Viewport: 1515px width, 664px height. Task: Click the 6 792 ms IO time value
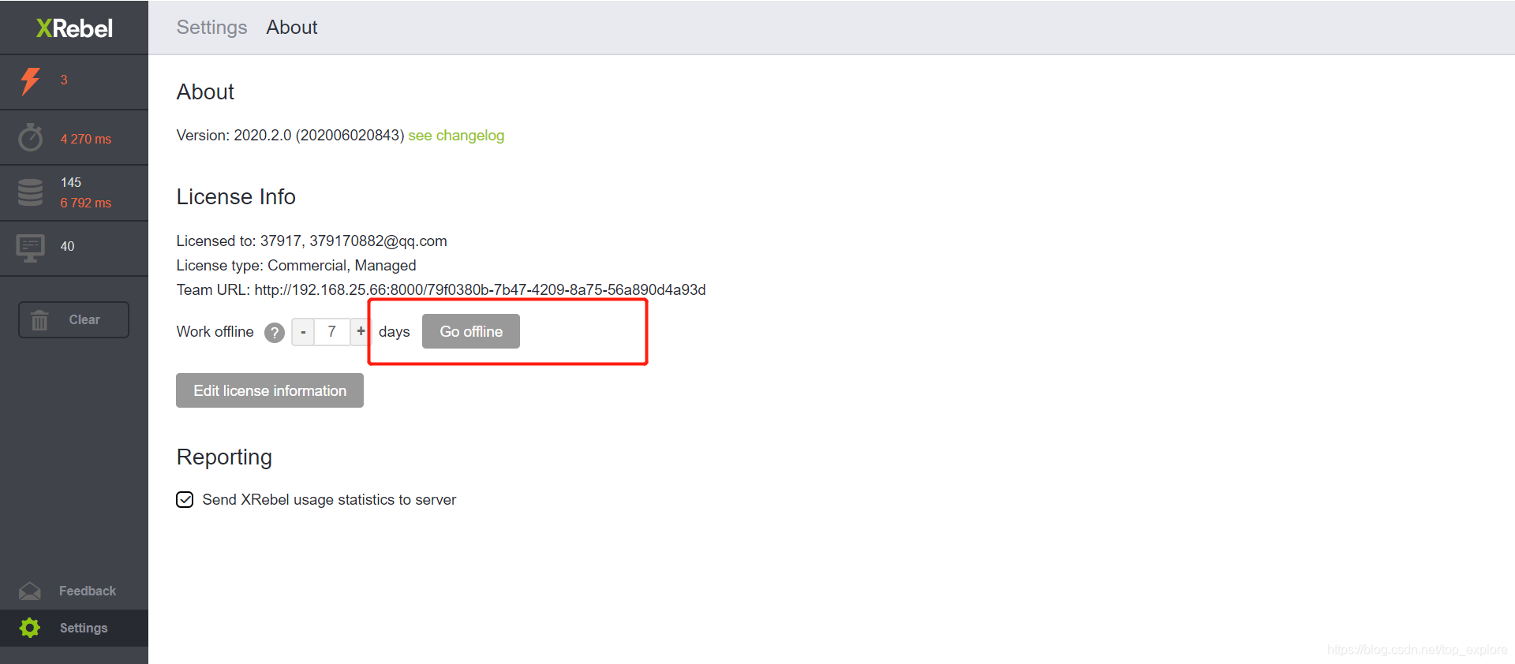click(x=86, y=203)
